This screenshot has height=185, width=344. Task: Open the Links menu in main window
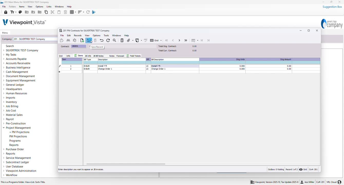point(49,7)
